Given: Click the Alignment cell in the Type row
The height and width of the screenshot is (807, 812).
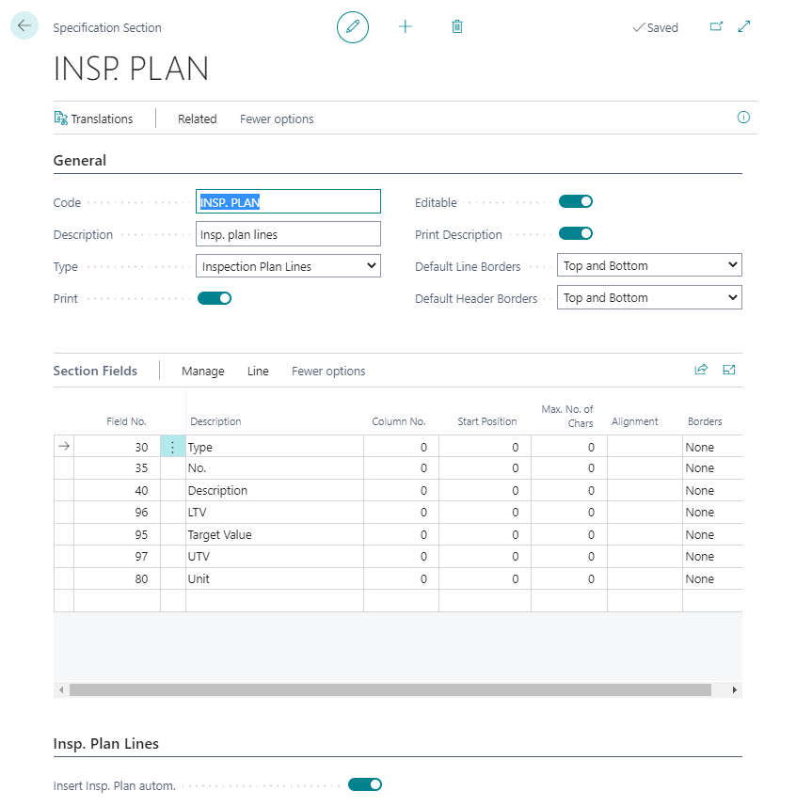Looking at the screenshot, I should point(645,447).
